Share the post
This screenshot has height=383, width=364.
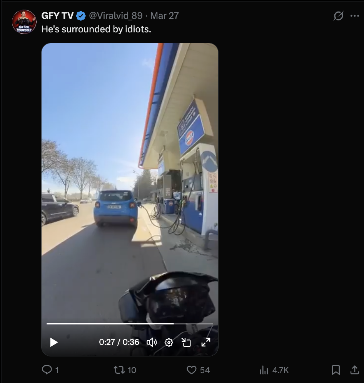coord(354,370)
